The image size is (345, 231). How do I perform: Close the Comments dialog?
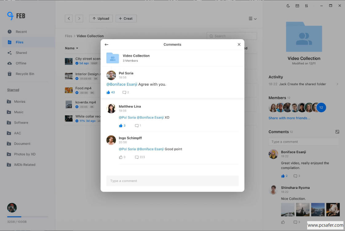(x=239, y=45)
